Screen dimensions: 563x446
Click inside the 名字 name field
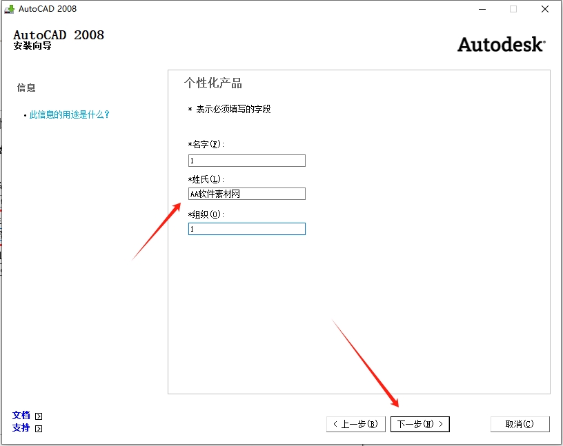(x=246, y=160)
